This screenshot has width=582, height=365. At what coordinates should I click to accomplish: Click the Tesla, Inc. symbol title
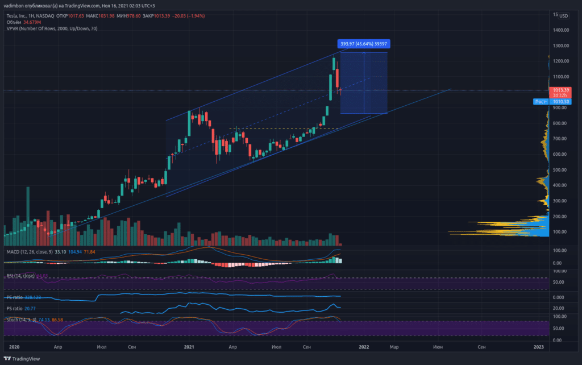coord(19,15)
